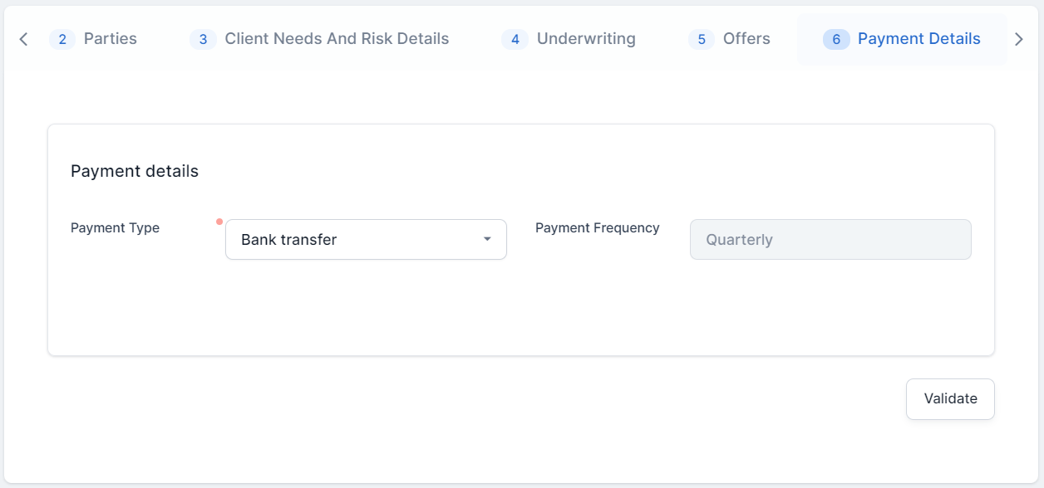Image resolution: width=1044 pixels, height=488 pixels.
Task: Click the step 2 number badge
Action: point(62,39)
